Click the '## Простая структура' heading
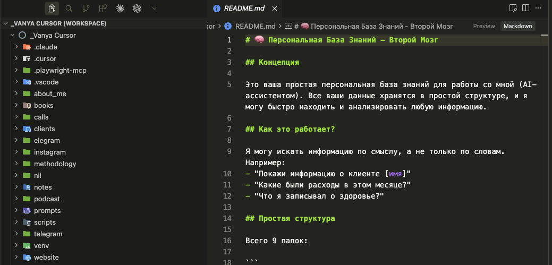552x265 pixels. click(x=290, y=219)
